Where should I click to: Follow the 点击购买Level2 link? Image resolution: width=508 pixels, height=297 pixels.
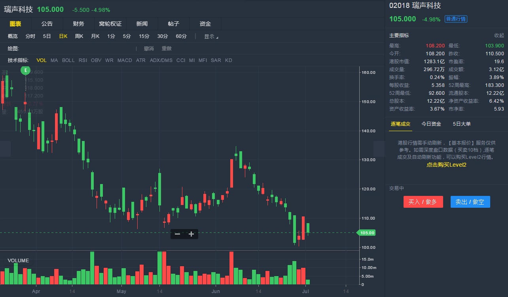[x=446, y=165]
